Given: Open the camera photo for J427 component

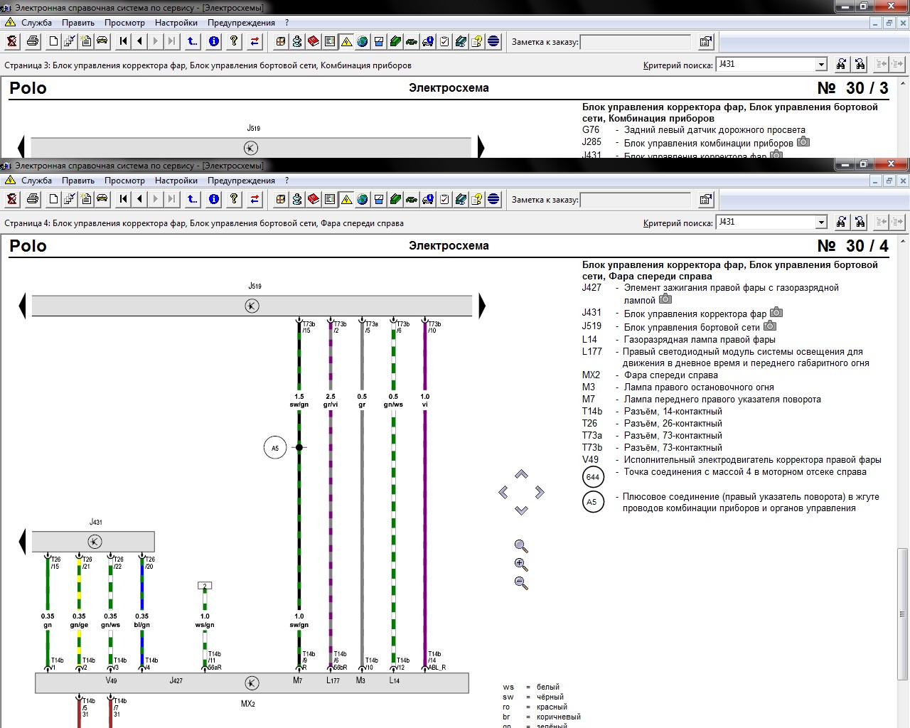Looking at the screenshot, I should 665,299.
